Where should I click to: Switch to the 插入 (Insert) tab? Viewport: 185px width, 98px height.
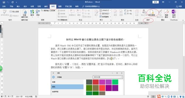tap(18, 6)
